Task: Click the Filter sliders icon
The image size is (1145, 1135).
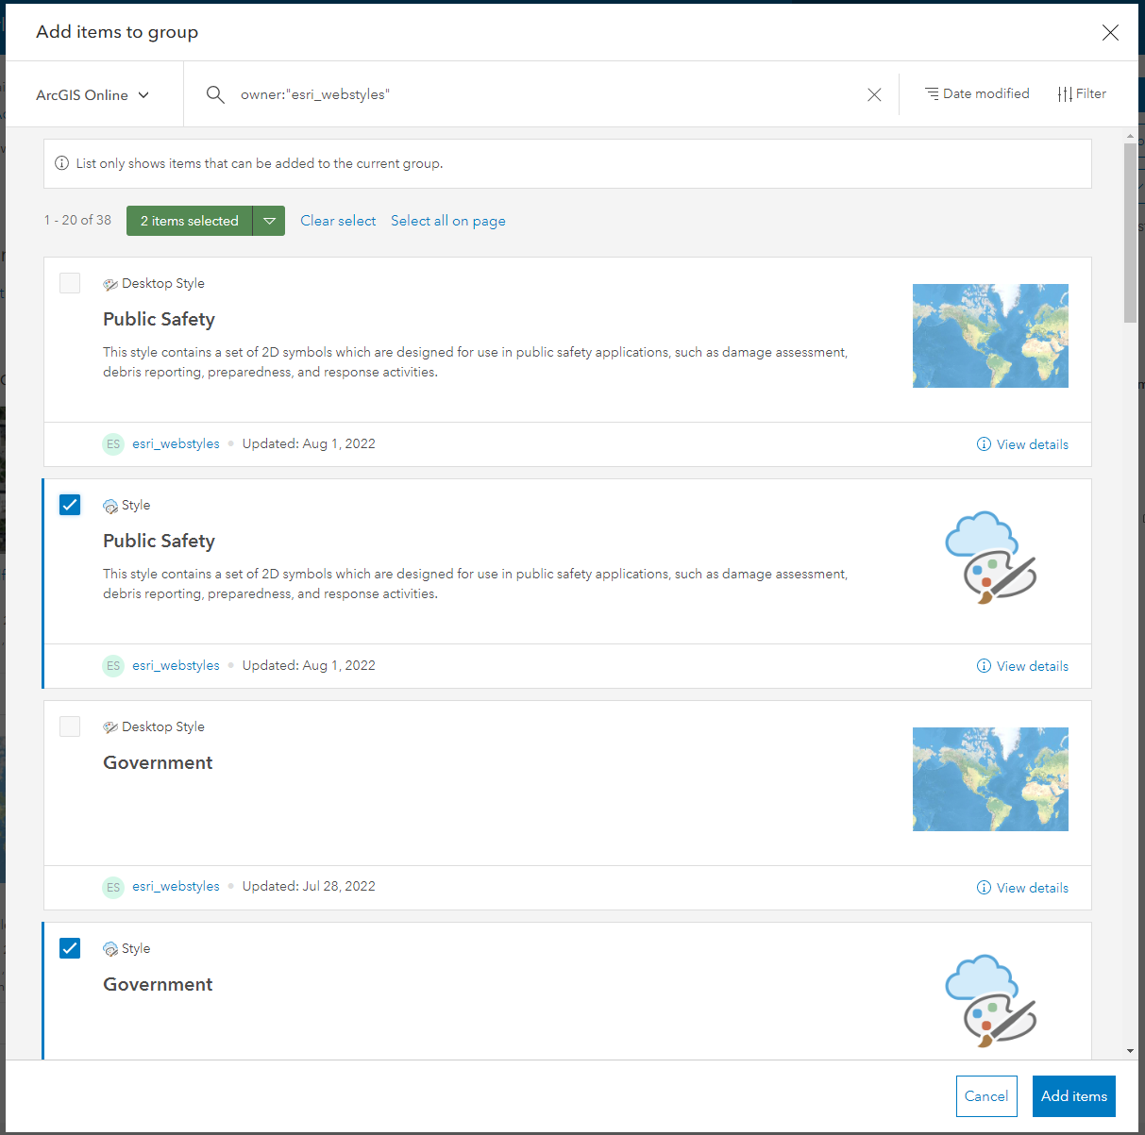Action: tap(1065, 94)
